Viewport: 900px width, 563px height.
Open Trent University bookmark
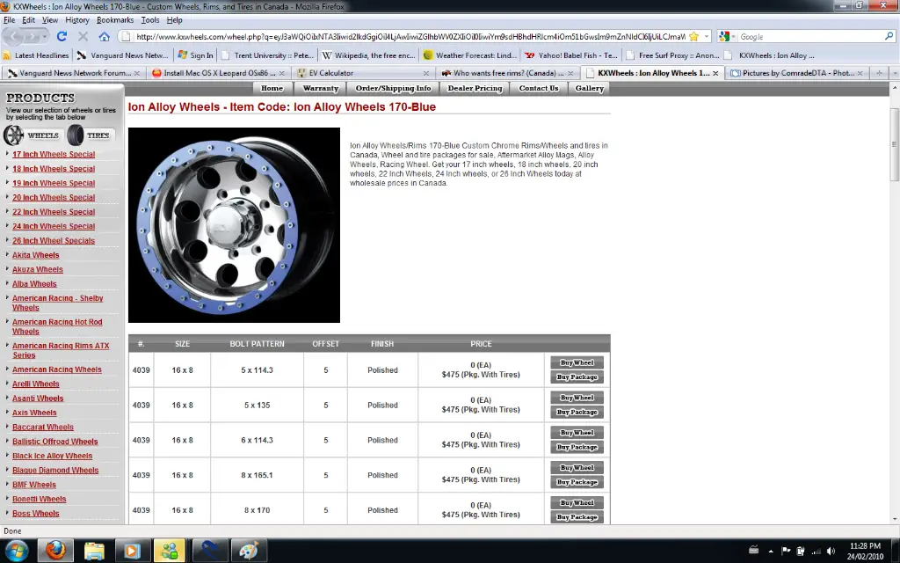267,55
